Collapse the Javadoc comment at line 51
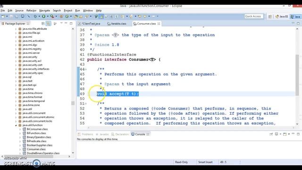The image size is (302, 170). pos(86,104)
